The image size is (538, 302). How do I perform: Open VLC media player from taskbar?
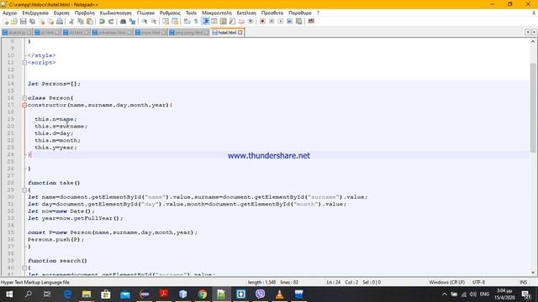[x=280, y=294]
